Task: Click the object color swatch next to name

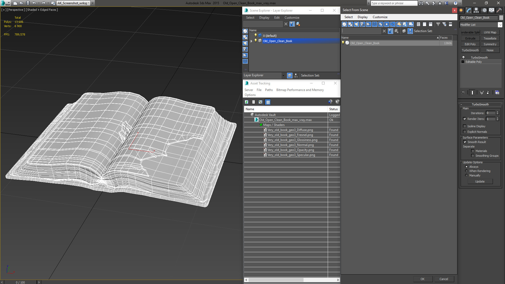Action: pos(501,18)
